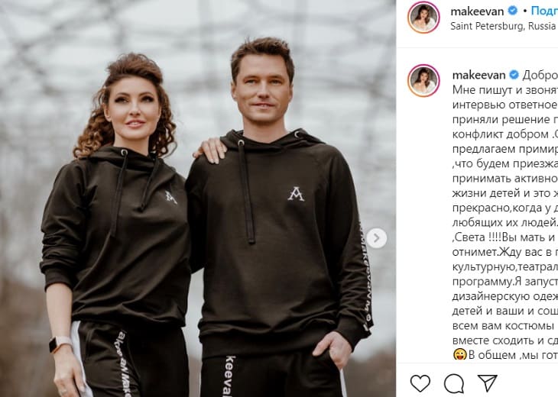Open the makeevan profile picture in the post header
The height and width of the screenshot is (397, 558).
point(423,17)
